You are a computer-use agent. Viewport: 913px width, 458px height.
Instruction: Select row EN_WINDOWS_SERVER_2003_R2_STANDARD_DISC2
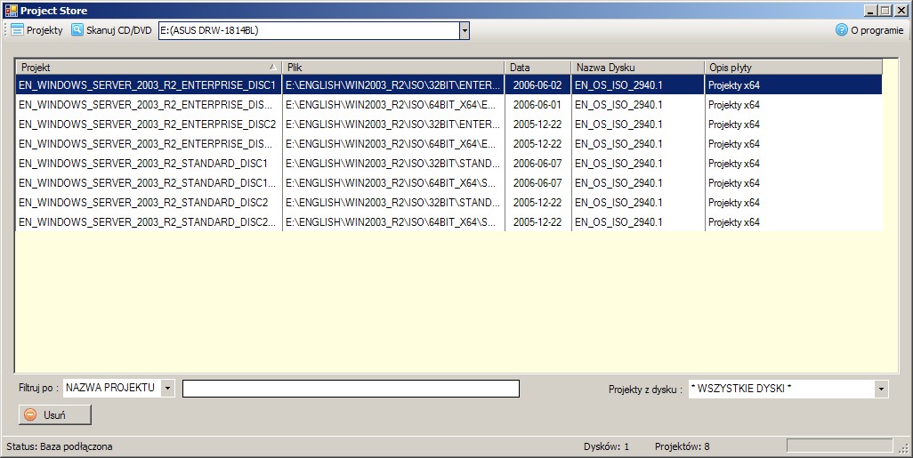448,203
